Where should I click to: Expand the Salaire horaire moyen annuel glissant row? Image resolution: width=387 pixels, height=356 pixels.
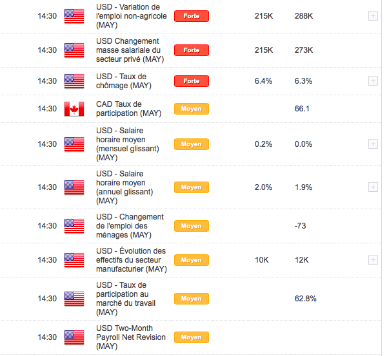click(x=373, y=187)
